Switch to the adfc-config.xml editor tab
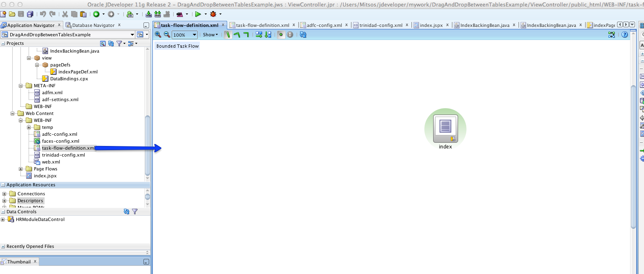Viewport: 644px width, 274px height. [x=324, y=25]
